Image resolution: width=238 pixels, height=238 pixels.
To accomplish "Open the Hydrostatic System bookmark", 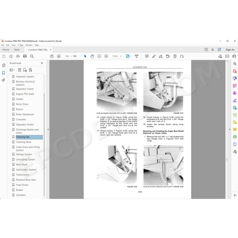I will click(x=26, y=170).
